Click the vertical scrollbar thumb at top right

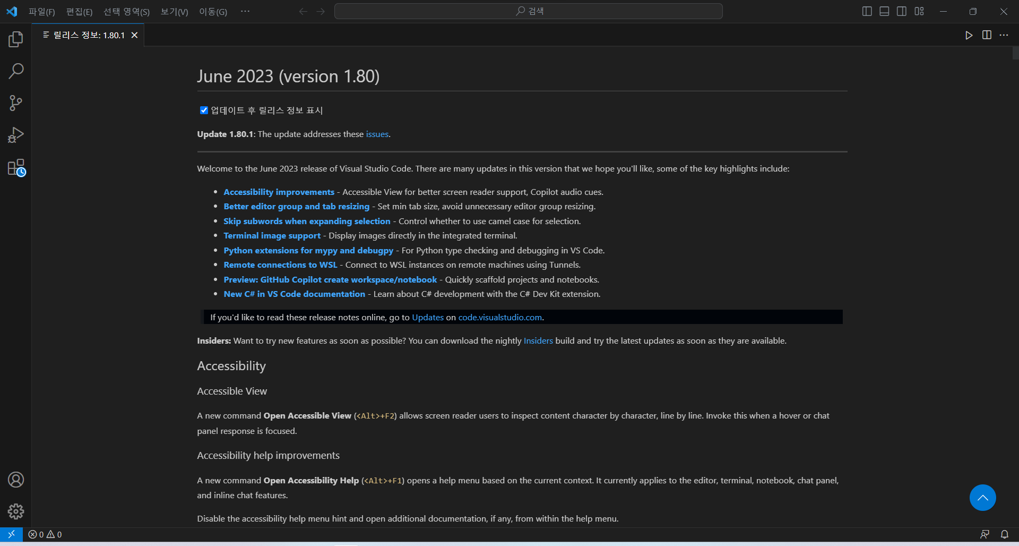point(1015,53)
